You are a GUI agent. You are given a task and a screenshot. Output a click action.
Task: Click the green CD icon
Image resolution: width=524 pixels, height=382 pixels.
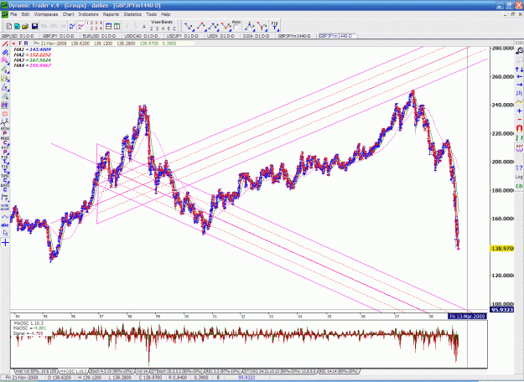coord(519,186)
